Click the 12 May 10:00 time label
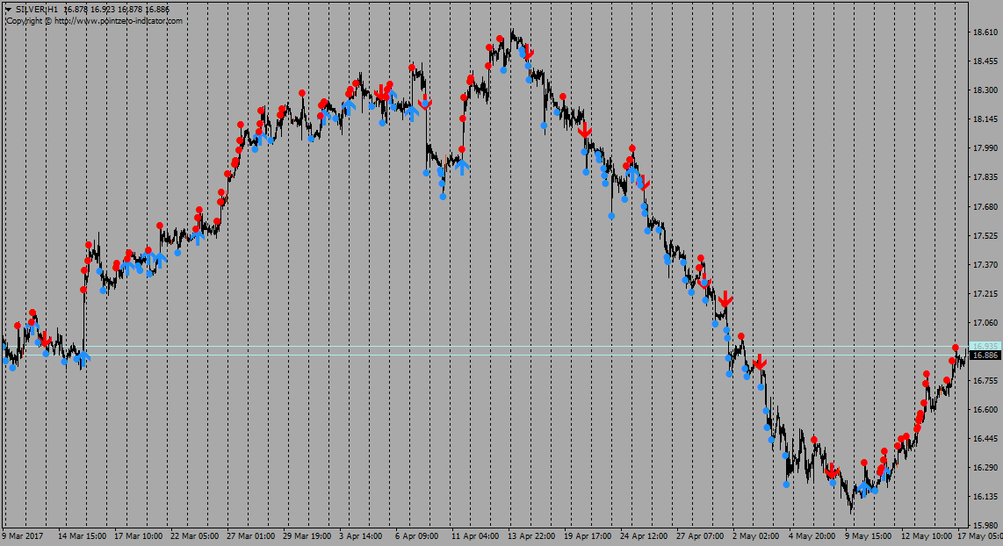1003x546 pixels. tap(927, 536)
